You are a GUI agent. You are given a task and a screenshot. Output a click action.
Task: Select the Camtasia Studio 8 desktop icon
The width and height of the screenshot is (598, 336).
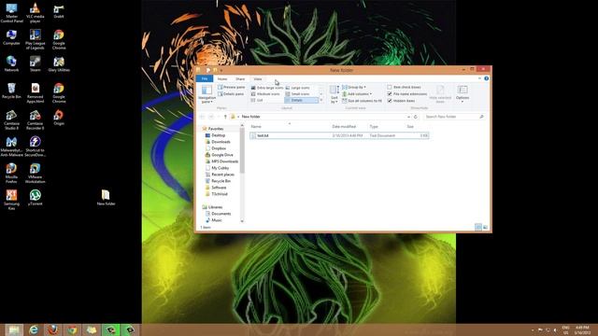[11, 120]
